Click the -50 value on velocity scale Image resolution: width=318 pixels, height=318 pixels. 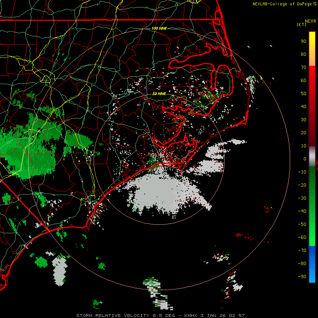(302, 224)
